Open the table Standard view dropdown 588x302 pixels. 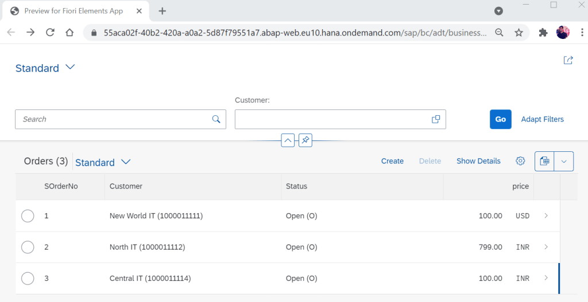[x=126, y=162]
